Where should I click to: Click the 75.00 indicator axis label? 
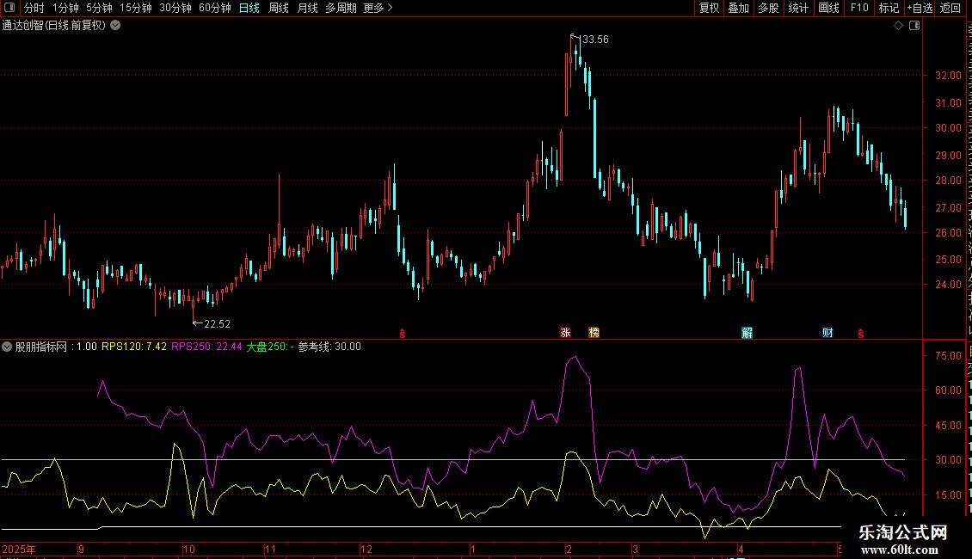coord(949,356)
